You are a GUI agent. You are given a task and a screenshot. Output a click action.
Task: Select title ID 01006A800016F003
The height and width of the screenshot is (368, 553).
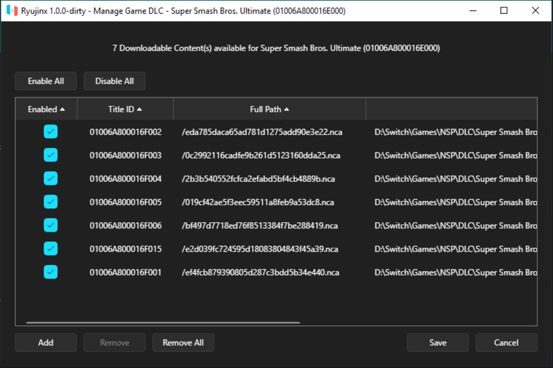(125, 155)
